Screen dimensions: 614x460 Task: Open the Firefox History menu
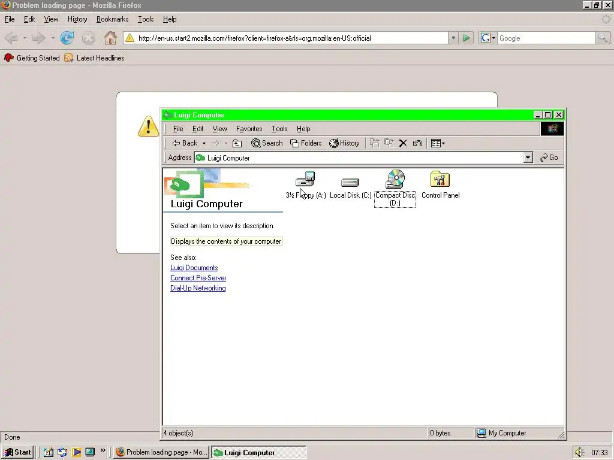pos(77,19)
